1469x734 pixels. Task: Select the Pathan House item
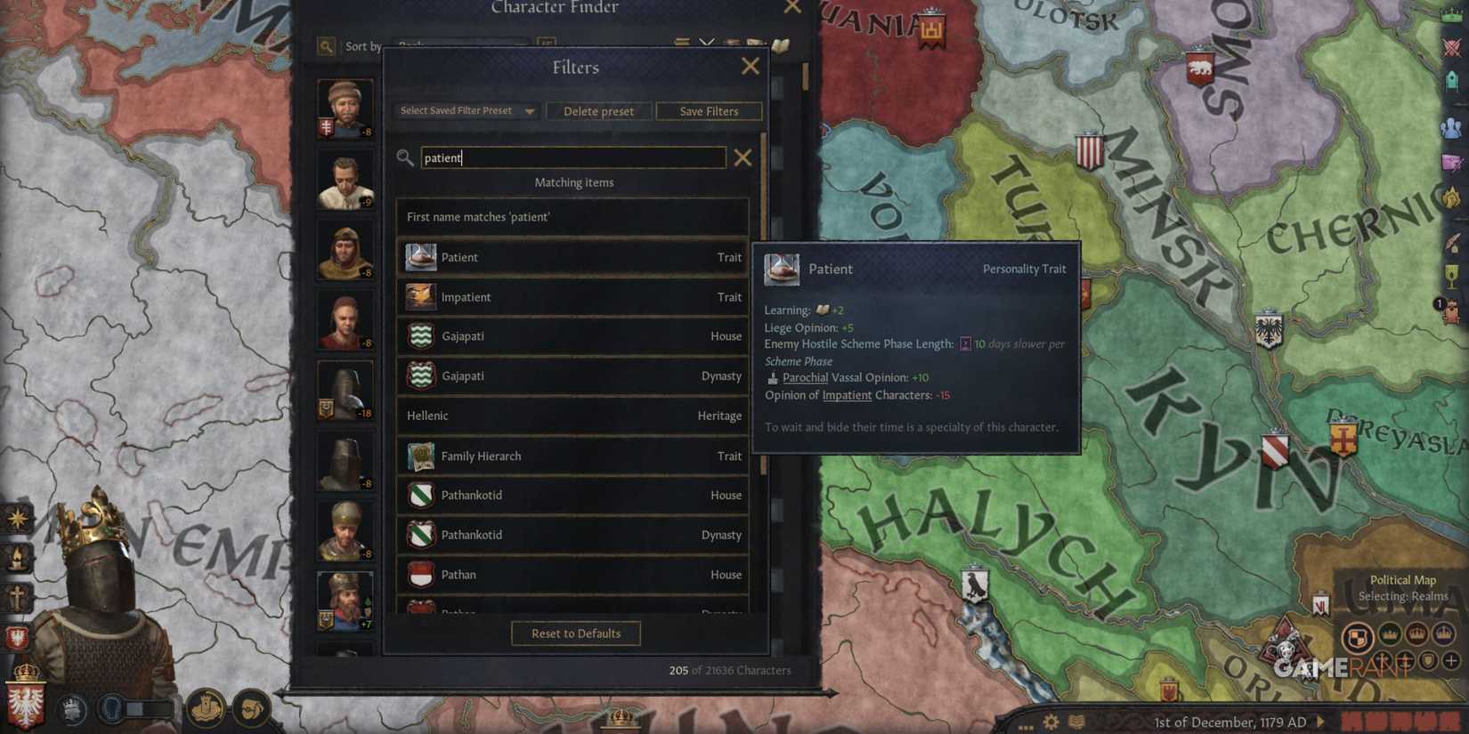[x=572, y=575]
